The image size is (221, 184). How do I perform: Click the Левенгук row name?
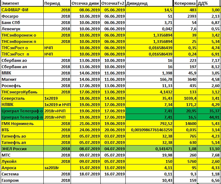point(22,29)
